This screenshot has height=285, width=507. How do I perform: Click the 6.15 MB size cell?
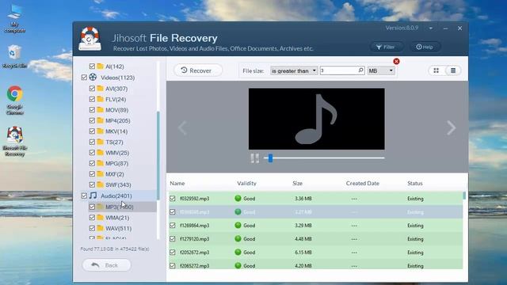(303, 253)
